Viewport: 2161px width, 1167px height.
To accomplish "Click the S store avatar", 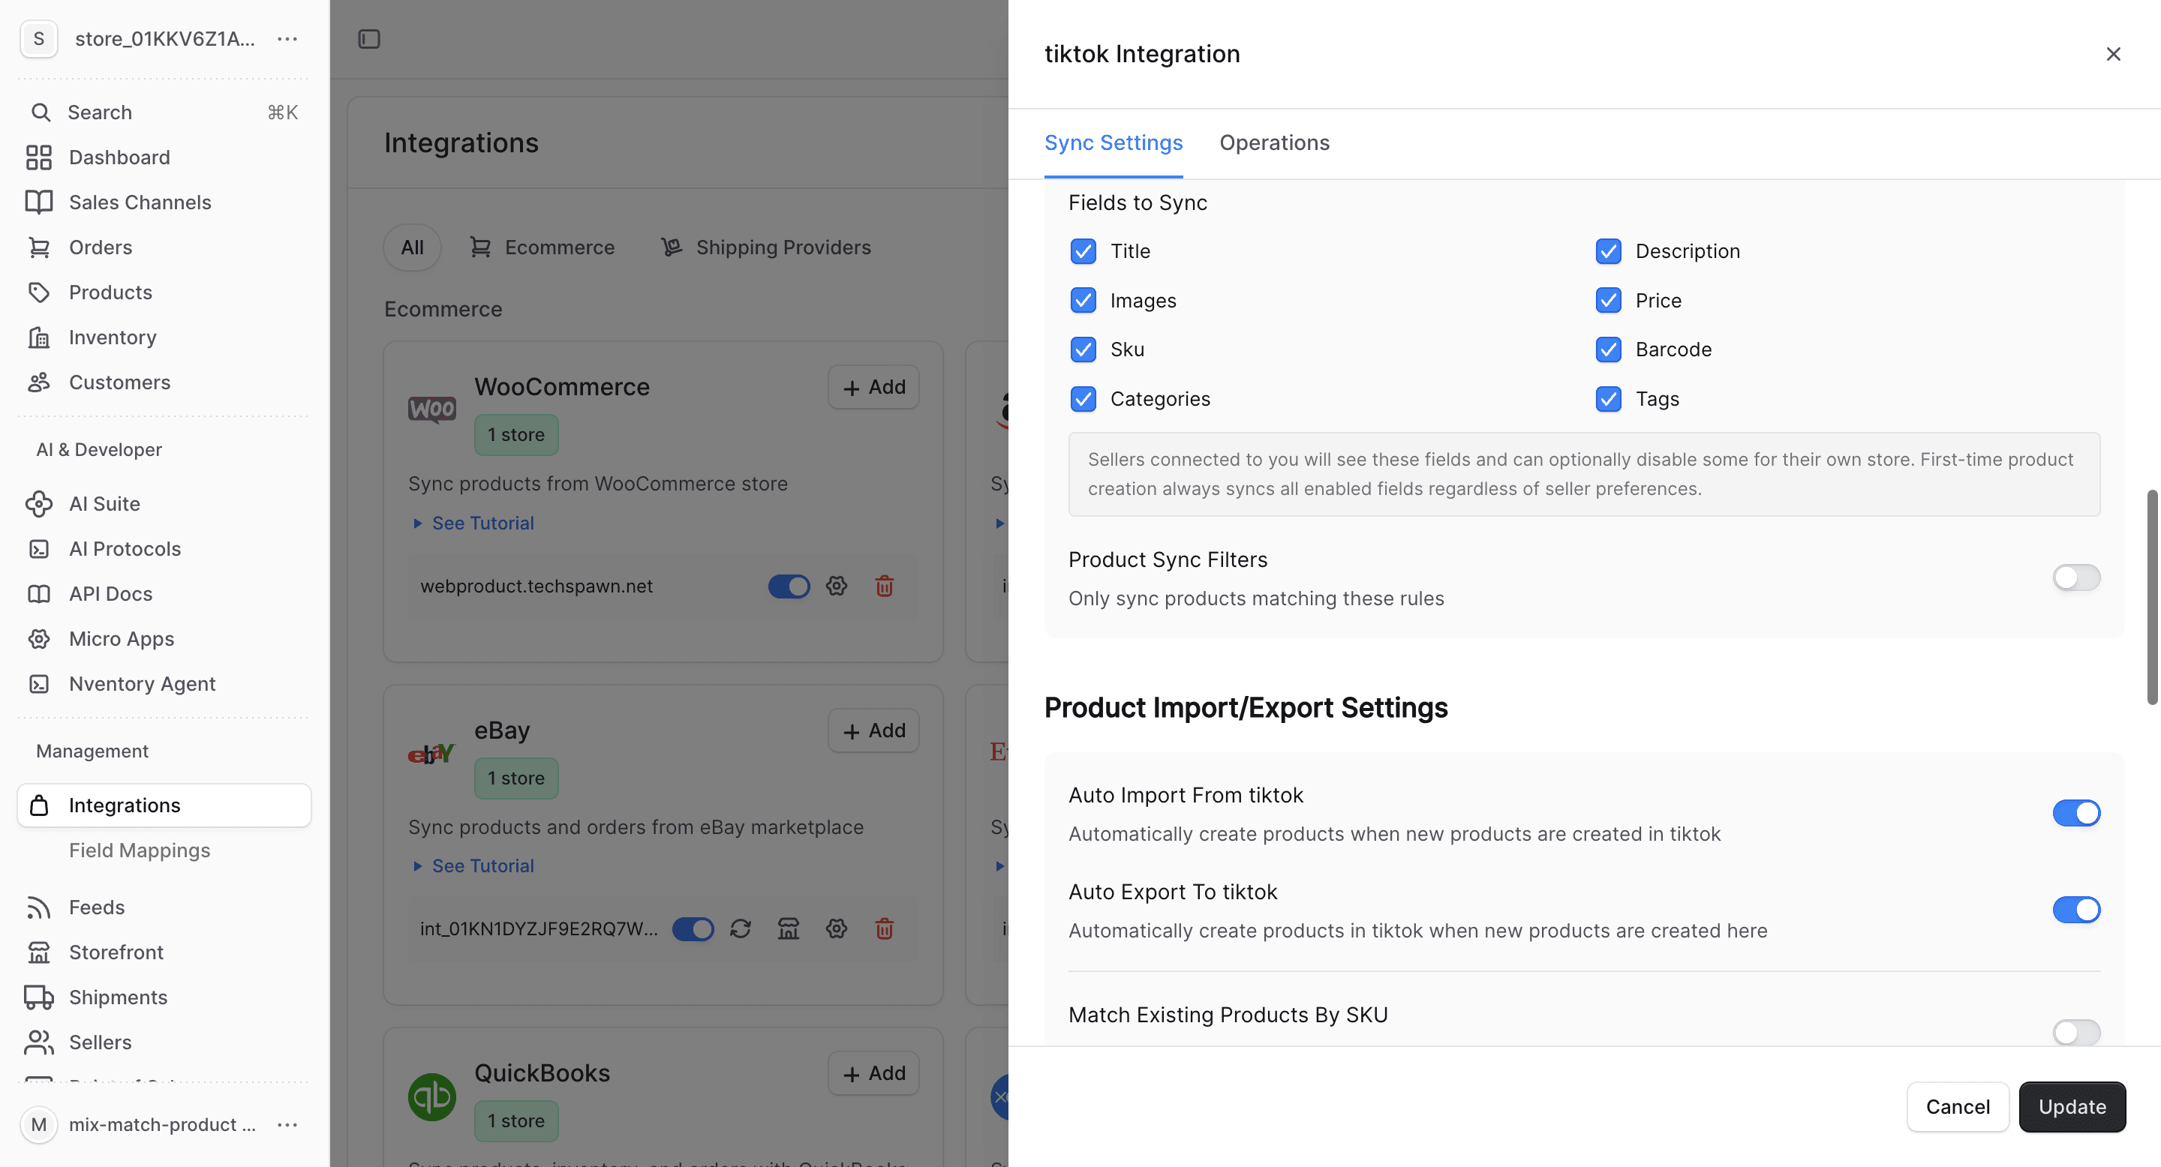I will click(x=38, y=40).
